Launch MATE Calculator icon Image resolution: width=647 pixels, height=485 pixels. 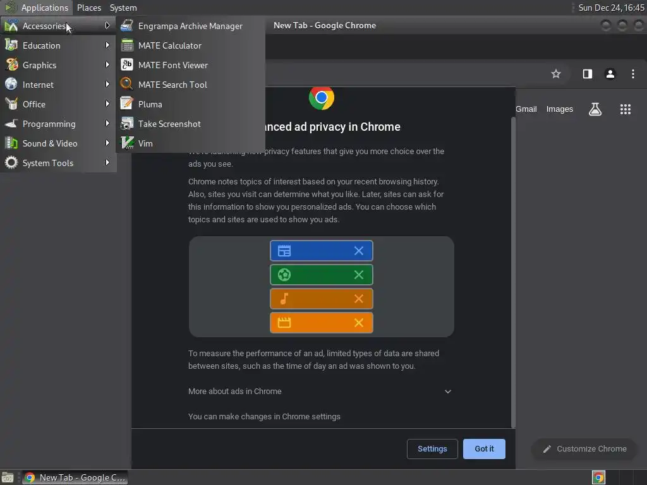tap(126, 45)
